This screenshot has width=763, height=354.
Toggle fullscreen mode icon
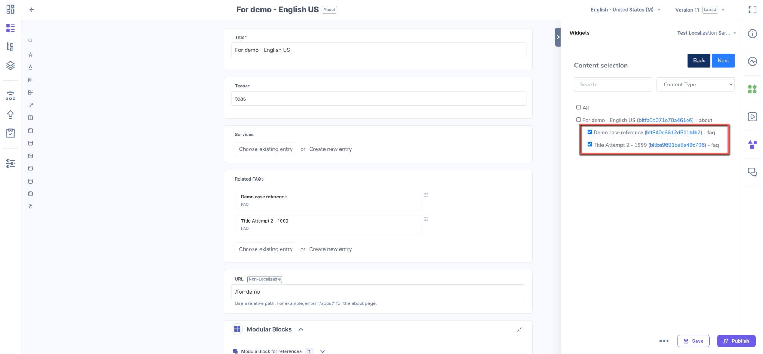pyautogui.click(x=753, y=10)
